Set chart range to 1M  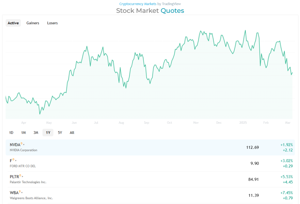tap(23, 133)
